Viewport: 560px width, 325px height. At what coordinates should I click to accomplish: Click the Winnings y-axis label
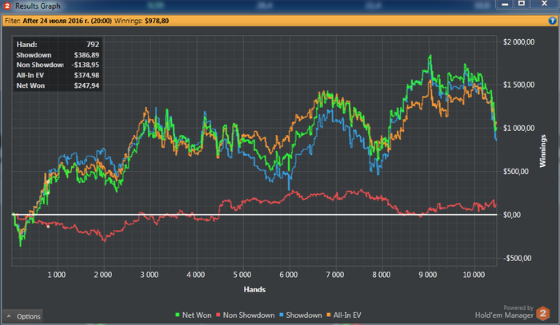pos(542,149)
